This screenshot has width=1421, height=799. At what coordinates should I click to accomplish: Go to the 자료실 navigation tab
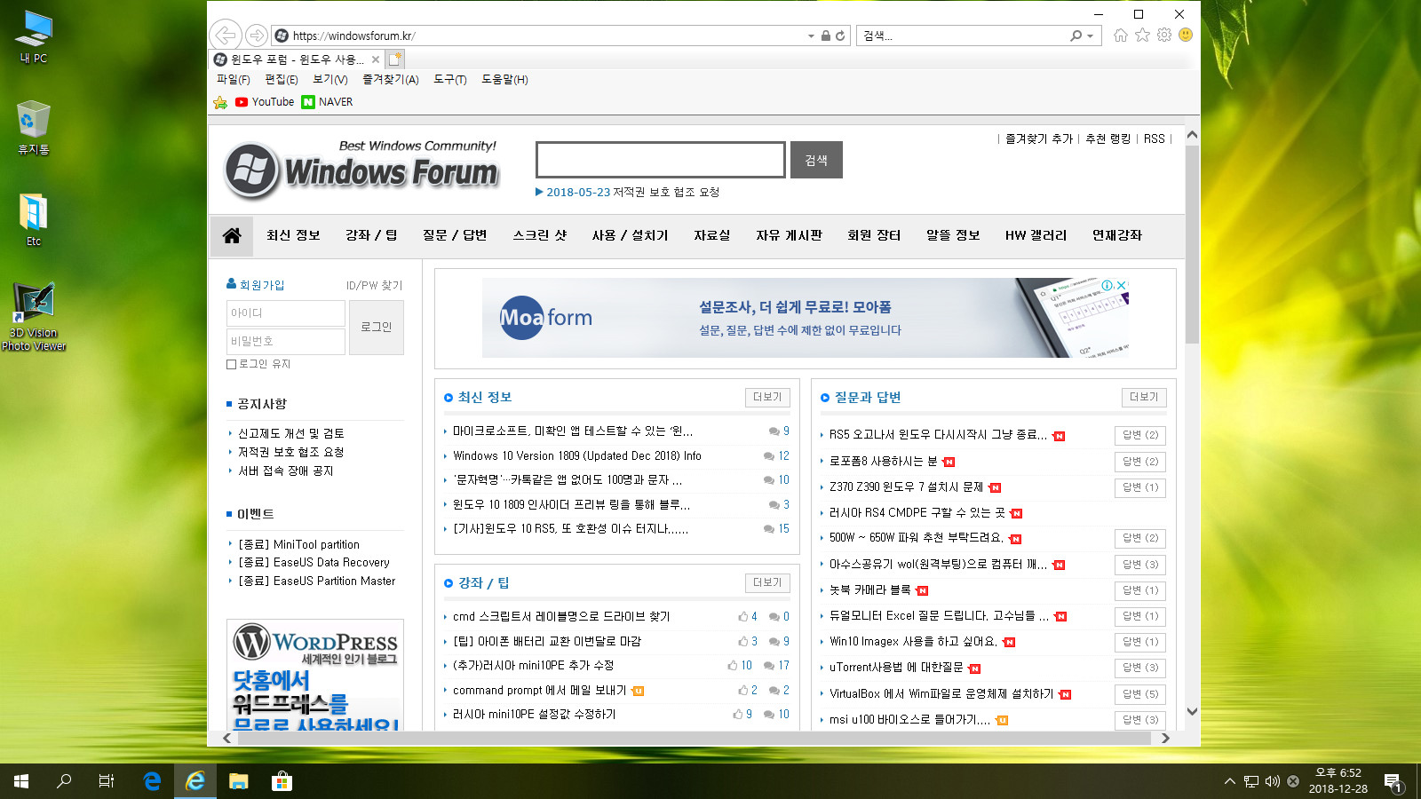(x=712, y=235)
